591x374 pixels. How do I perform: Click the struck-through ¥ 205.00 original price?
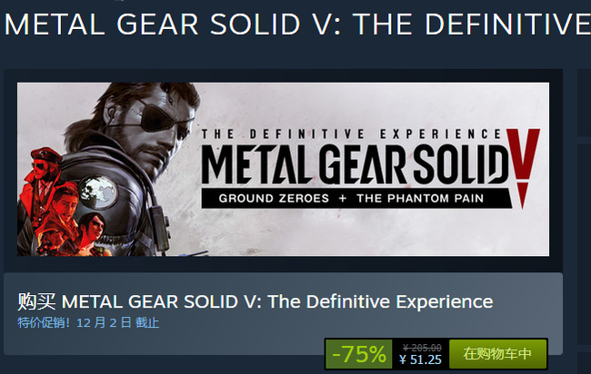(x=422, y=347)
